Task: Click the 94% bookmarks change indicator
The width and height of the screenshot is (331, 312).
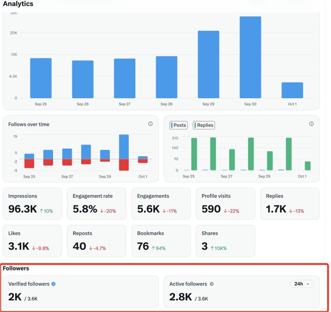Action: [159, 248]
